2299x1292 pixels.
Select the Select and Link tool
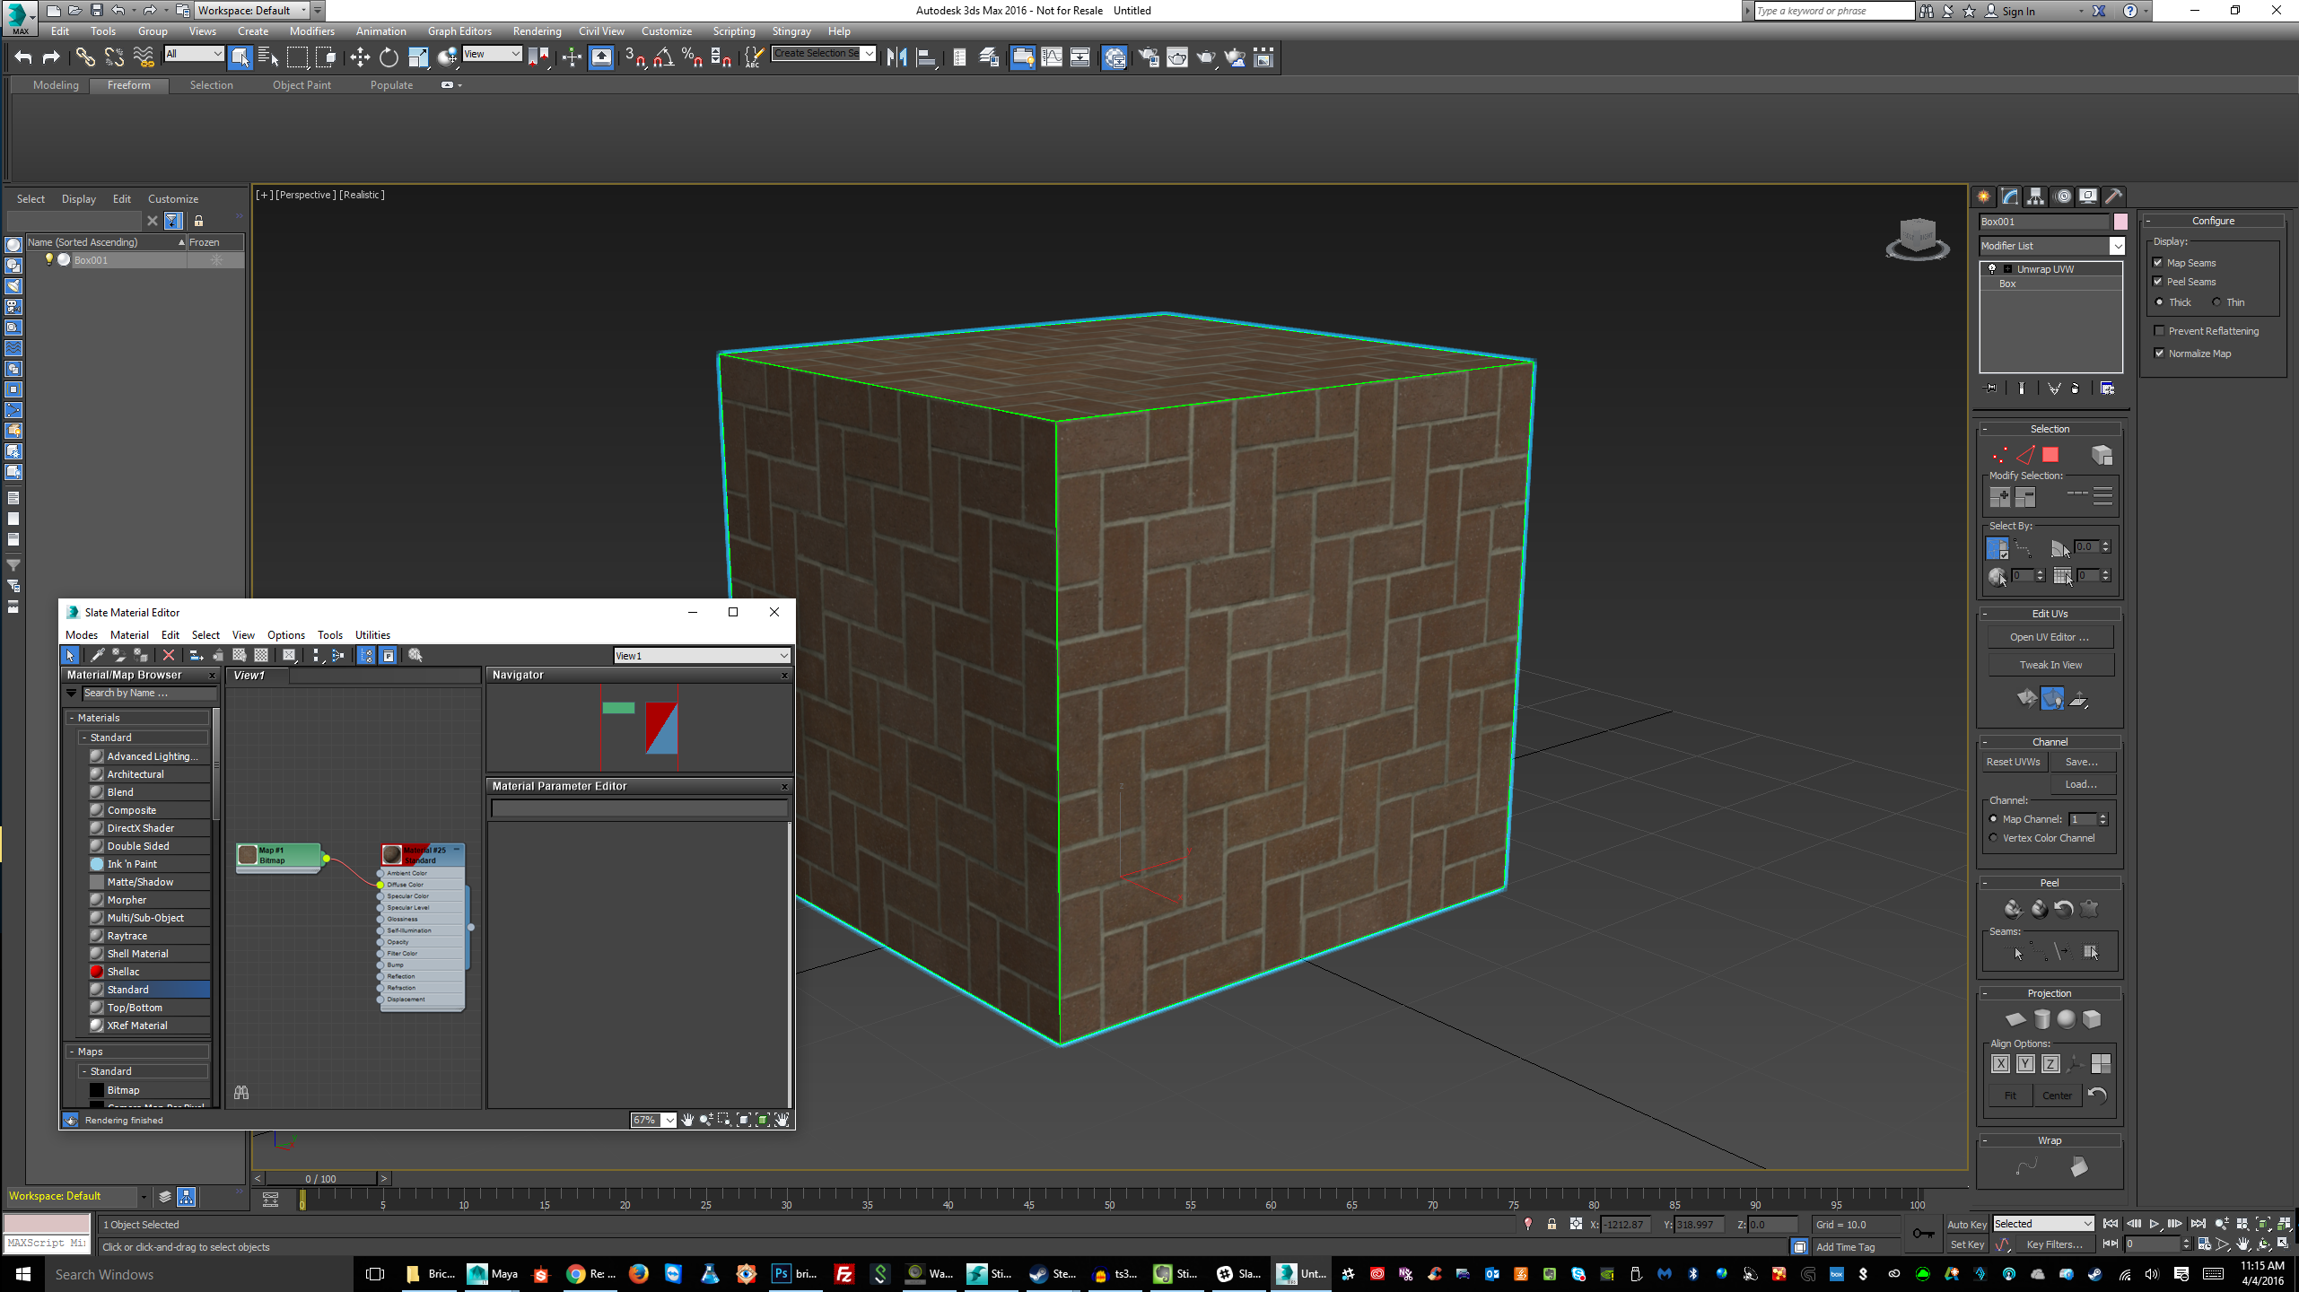click(x=84, y=58)
